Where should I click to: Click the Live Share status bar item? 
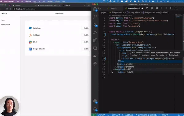point(128,115)
